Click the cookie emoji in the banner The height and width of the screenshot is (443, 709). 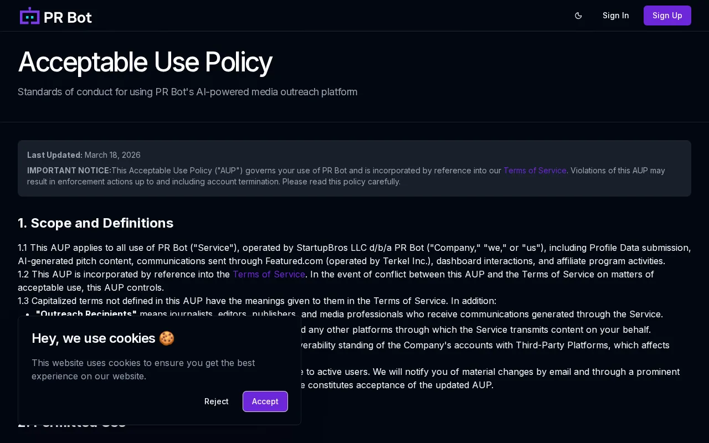(x=167, y=338)
